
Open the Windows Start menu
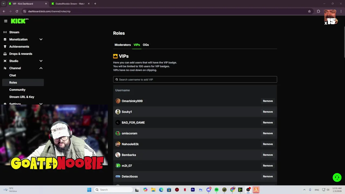(89, 190)
